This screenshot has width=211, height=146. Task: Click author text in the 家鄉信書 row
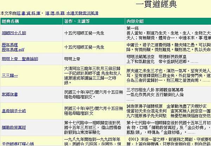pos(94,95)
